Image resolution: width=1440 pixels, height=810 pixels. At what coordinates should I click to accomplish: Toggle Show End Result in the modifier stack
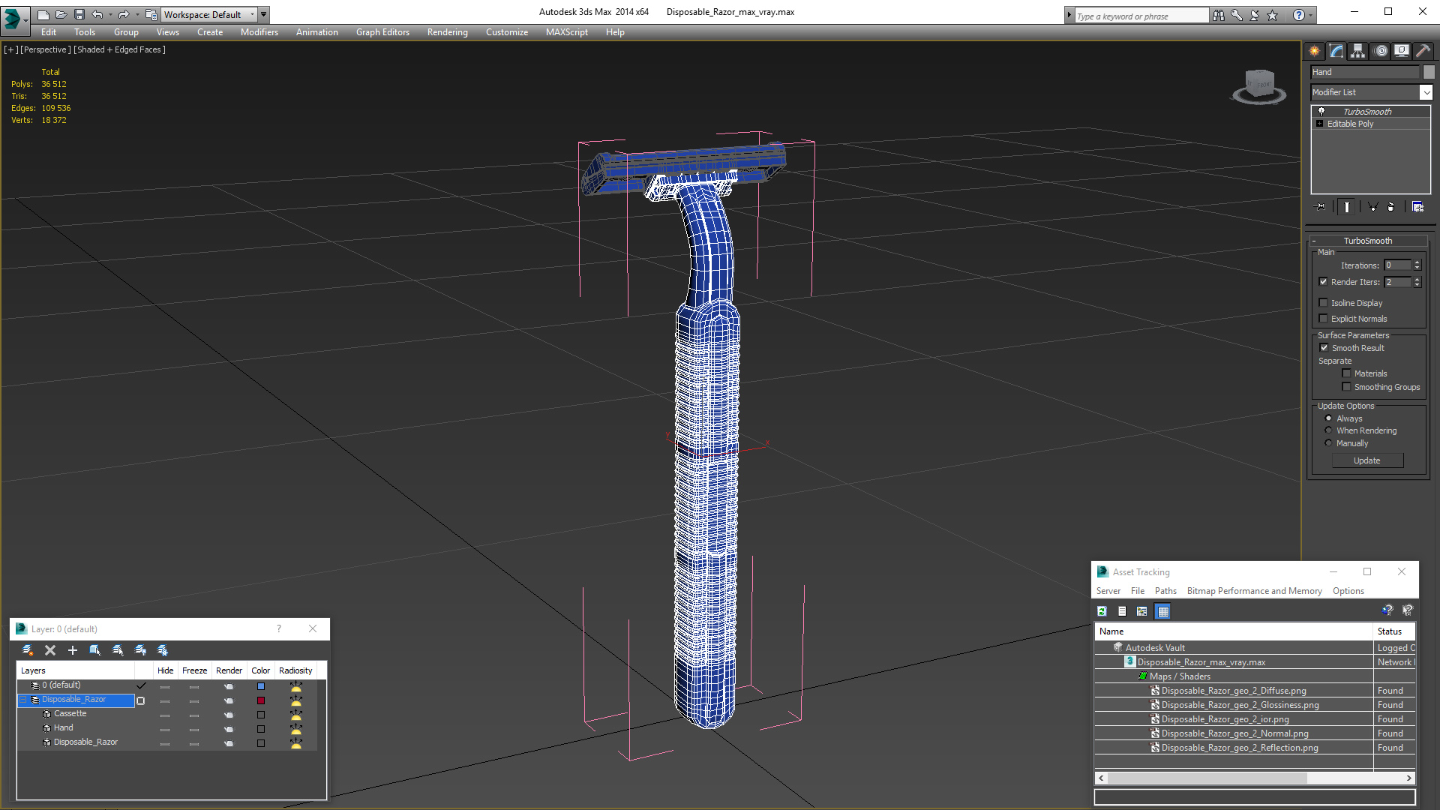(x=1347, y=207)
